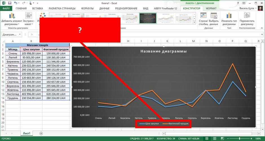Click the Normal view icon in status bar
Viewport: 265px width, 141px height.
click(x=207, y=138)
